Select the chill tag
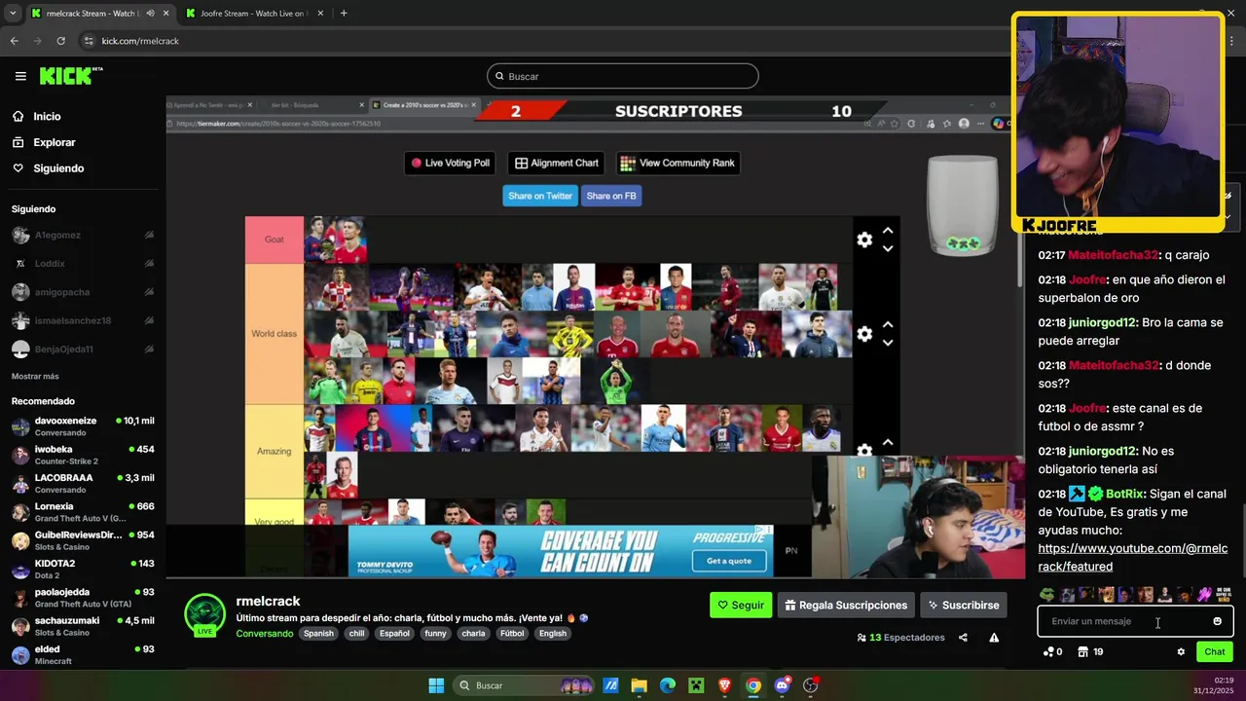The width and height of the screenshot is (1246, 701). (356, 633)
